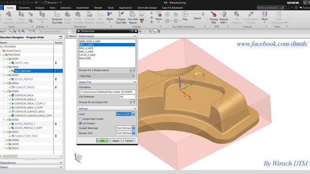Collapse the Output File section
The image size is (310, 174).
point(135,82)
